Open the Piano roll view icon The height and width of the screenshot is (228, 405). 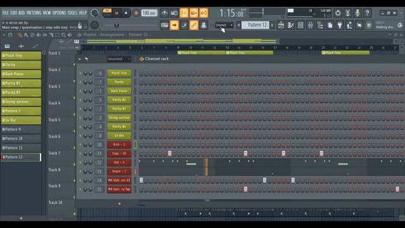coord(291,25)
